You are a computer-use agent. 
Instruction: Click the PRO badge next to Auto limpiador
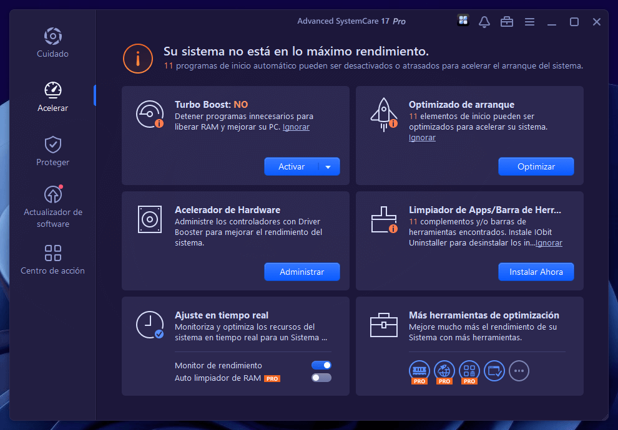[272, 378]
